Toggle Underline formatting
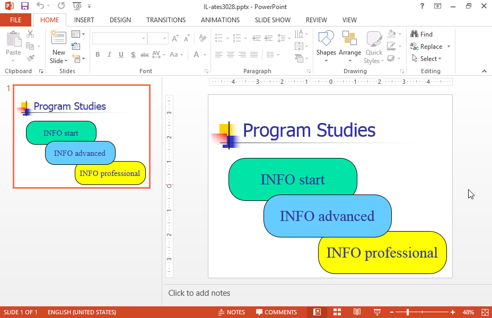 (x=121, y=55)
